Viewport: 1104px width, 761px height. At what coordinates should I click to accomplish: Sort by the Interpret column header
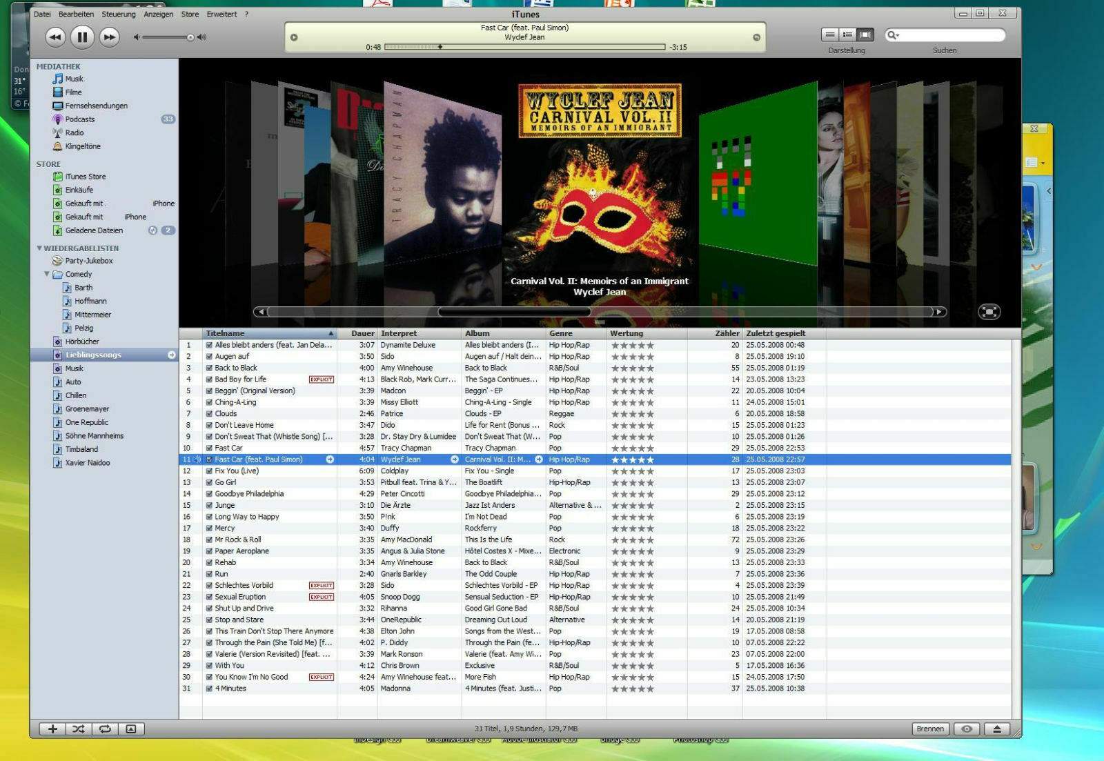pos(420,333)
